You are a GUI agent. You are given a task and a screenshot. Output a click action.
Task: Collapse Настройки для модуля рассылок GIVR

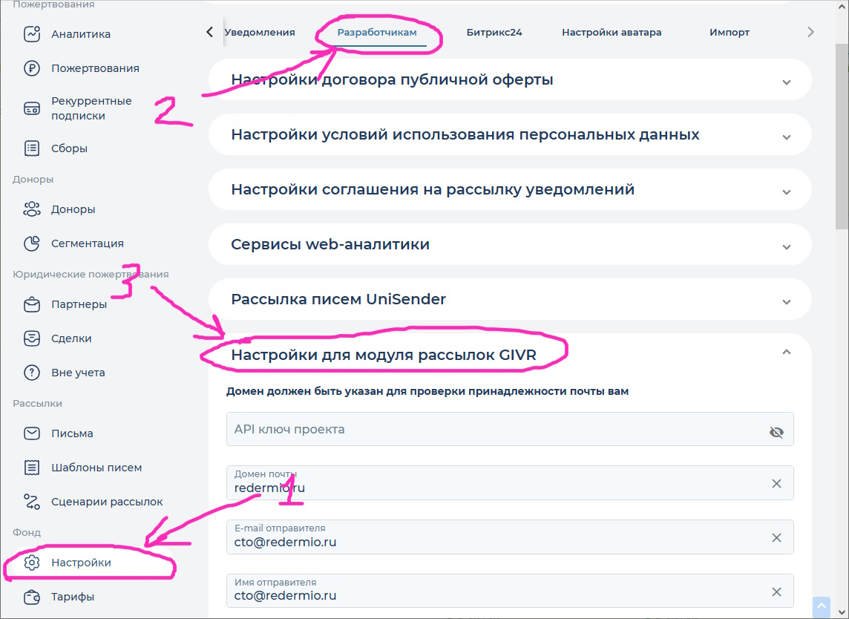[x=787, y=351]
